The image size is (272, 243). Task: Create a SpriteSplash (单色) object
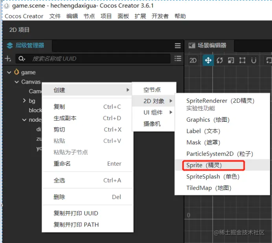(x=222, y=177)
